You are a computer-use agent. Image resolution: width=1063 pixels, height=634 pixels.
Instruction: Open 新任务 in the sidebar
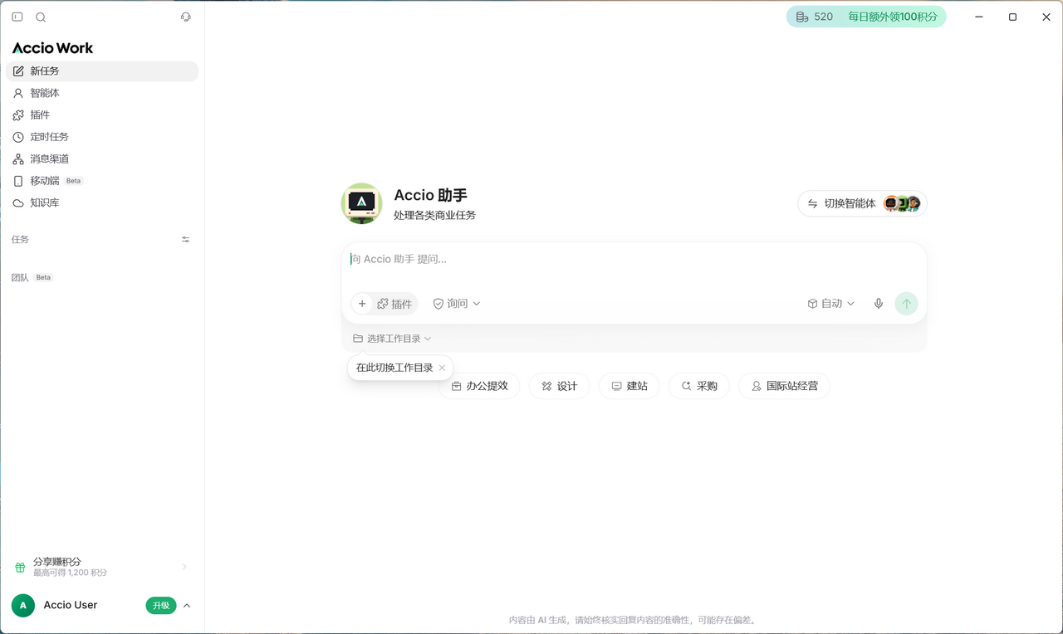102,71
